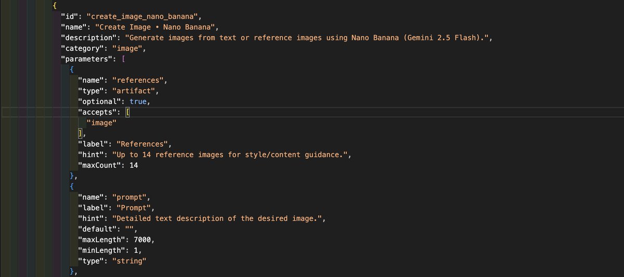Click the number 7000
The width and height of the screenshot is (624, 277).
coord(142,240)
